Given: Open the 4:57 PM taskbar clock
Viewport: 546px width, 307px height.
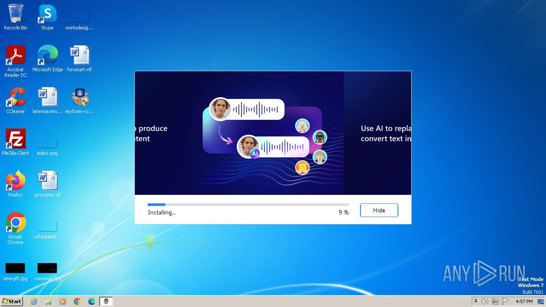Looking at the screenshot, I should (524, 301).
